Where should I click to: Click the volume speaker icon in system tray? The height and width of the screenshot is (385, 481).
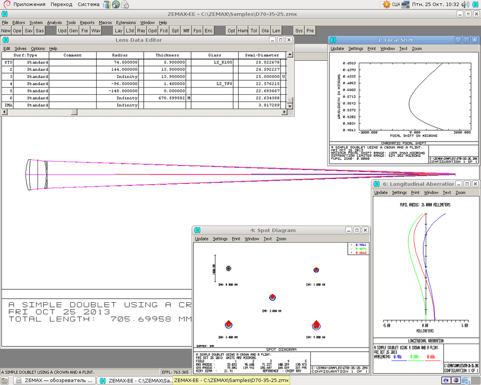(465, 4)
